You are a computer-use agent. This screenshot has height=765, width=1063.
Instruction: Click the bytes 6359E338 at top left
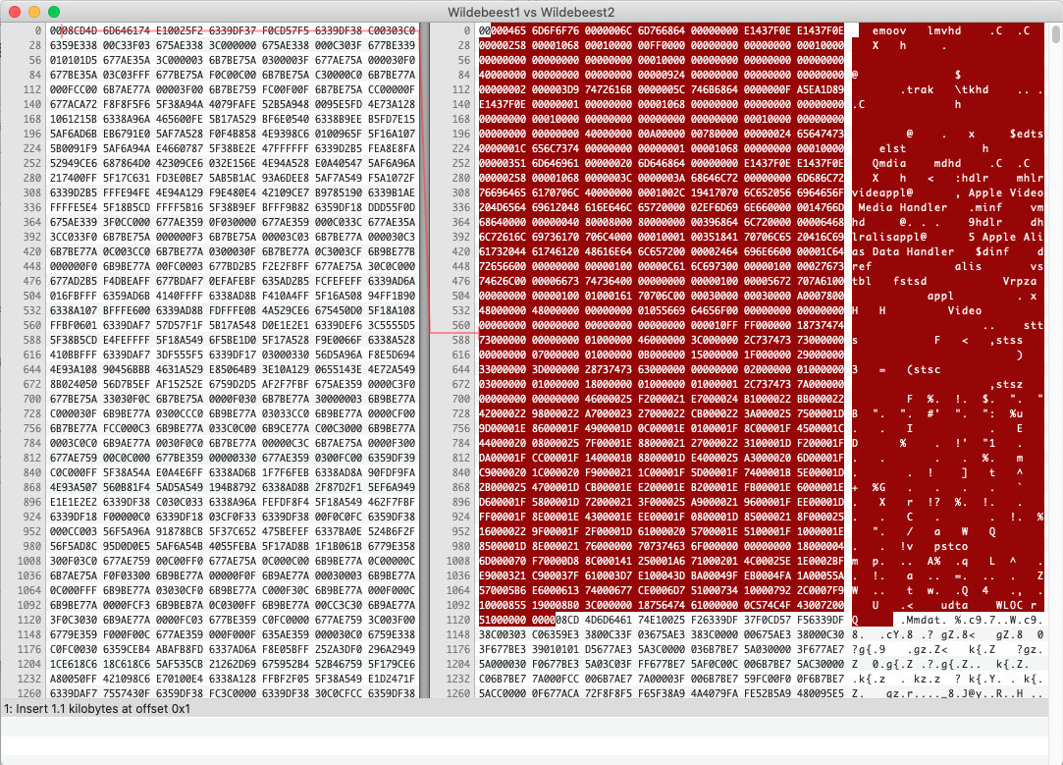[71, 44]
